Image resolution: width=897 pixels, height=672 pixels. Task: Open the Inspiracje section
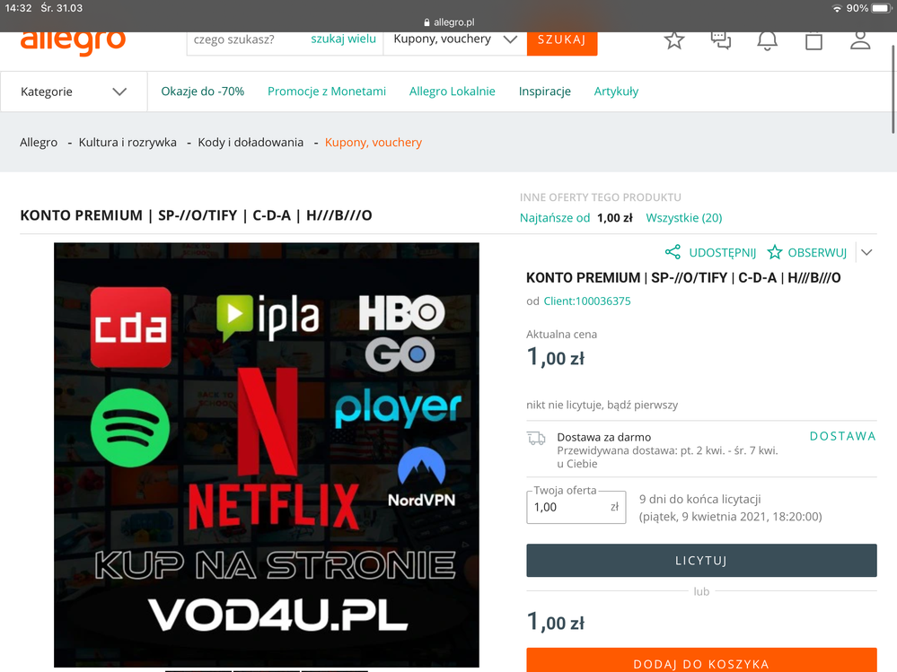(545, 92)
